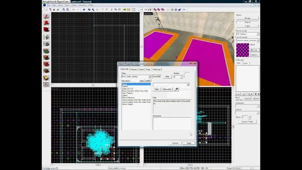Click the Paste toolbar icon
This screenshot has width=302, height=170.
click(x=119, y=9)
